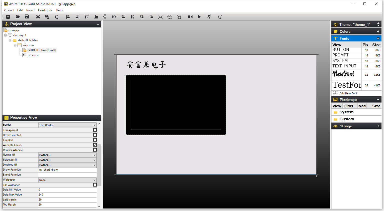The height and width of the screenshot is (211, 384).
Task: Check the Runtime Allocate option
Action: [95, 150]
